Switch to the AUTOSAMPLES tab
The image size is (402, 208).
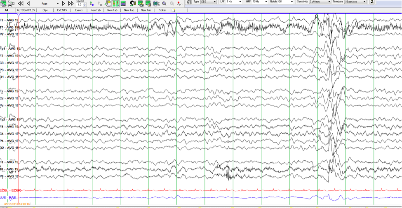[26, 10]
